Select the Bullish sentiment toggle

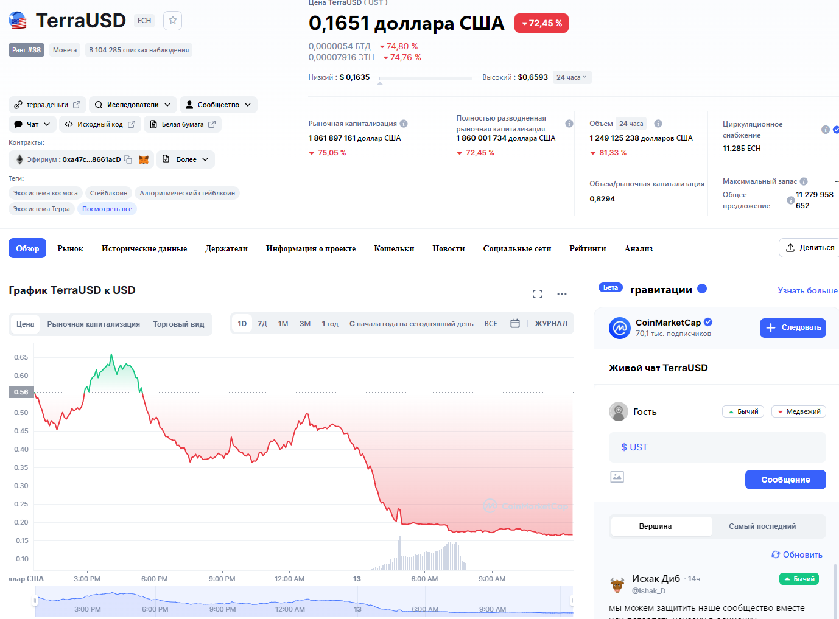tap(743, 412)
